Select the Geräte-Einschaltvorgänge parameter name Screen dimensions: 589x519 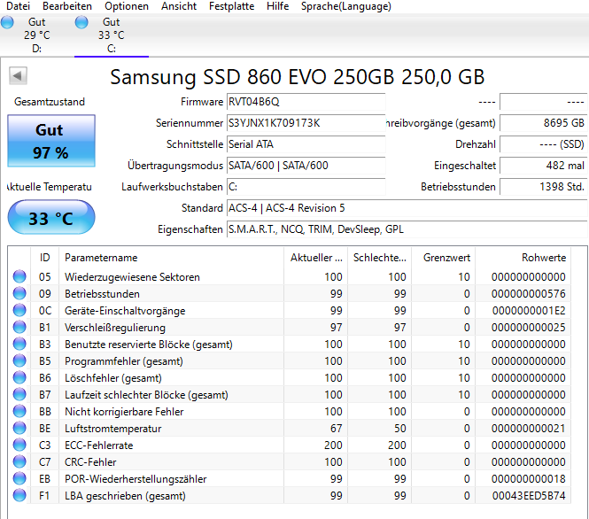(x=125, y=311)
